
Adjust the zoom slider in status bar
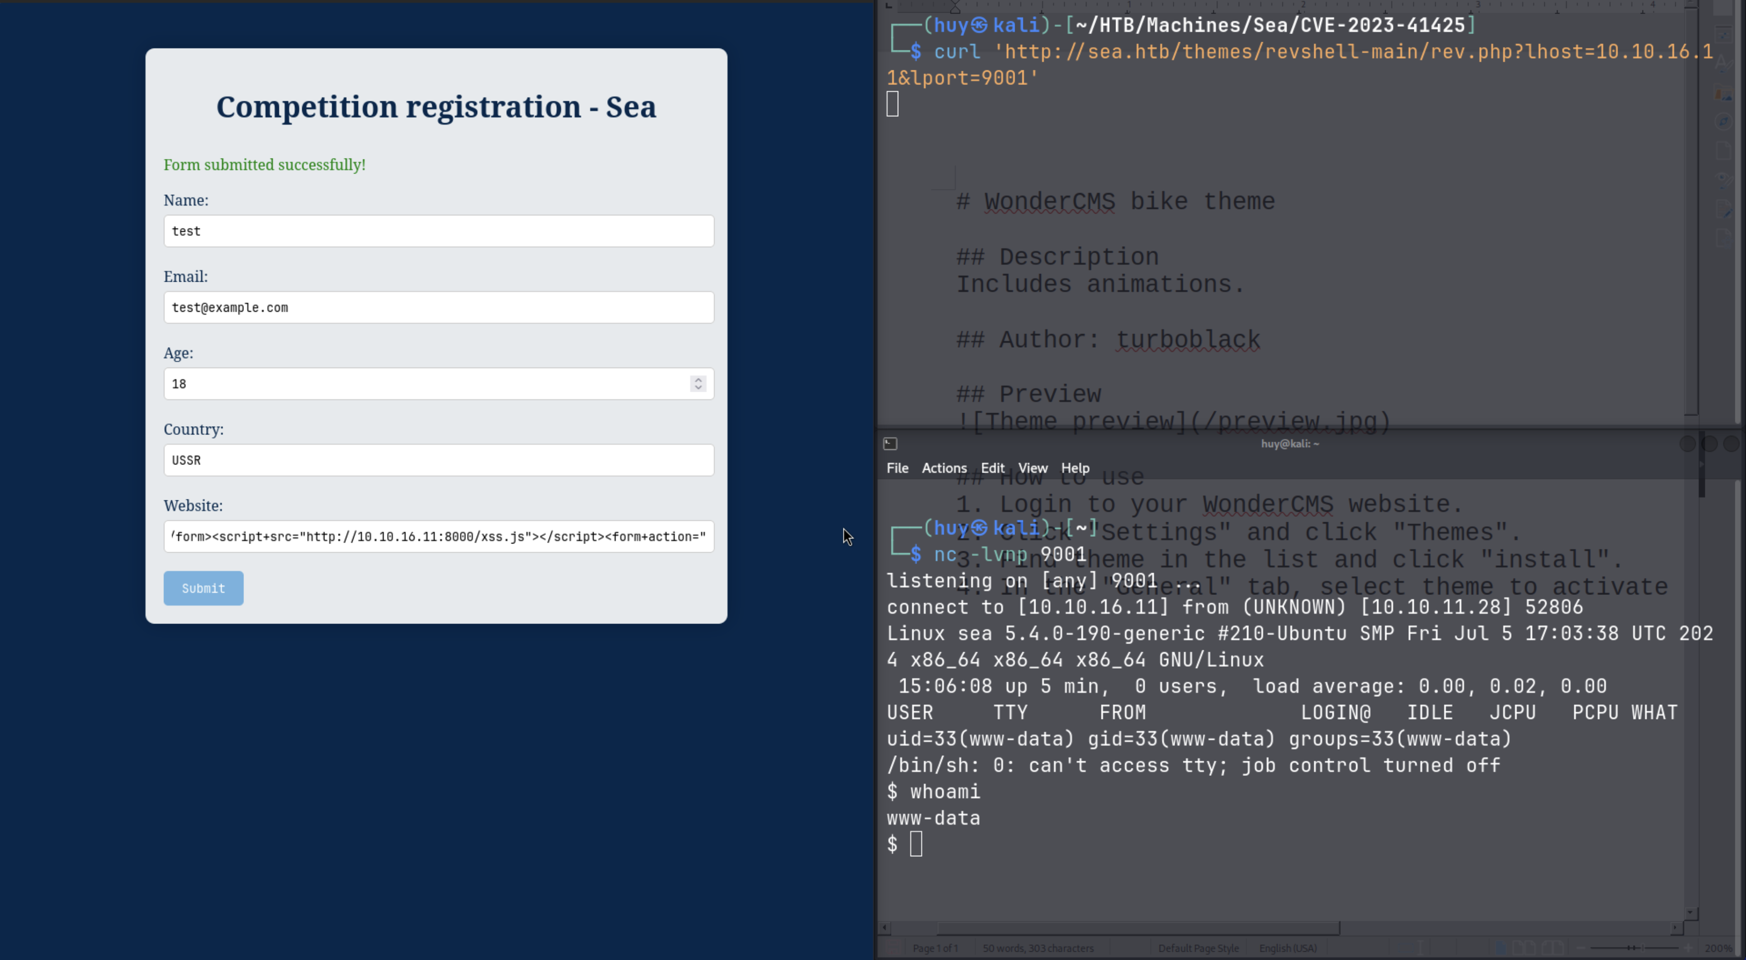tap(1642, 948)
